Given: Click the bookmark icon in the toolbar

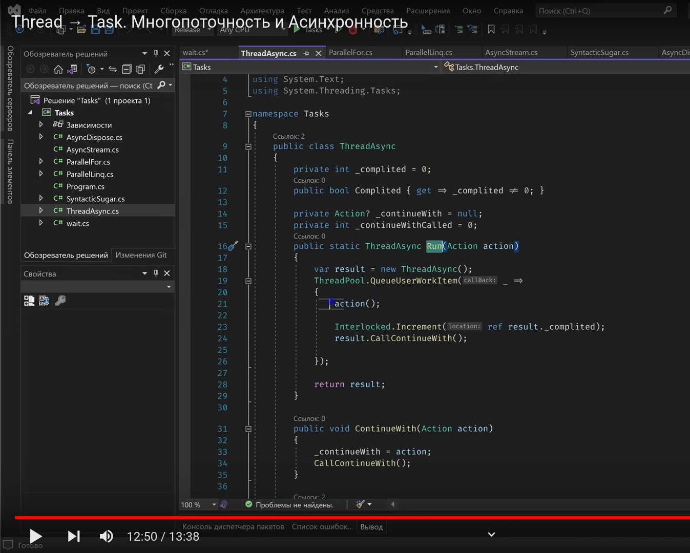Looking at the screenshot, I should click(491, 29).
